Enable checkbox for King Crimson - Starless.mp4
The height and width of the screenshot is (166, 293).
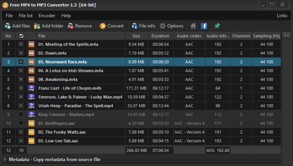[x=21, y=115]
